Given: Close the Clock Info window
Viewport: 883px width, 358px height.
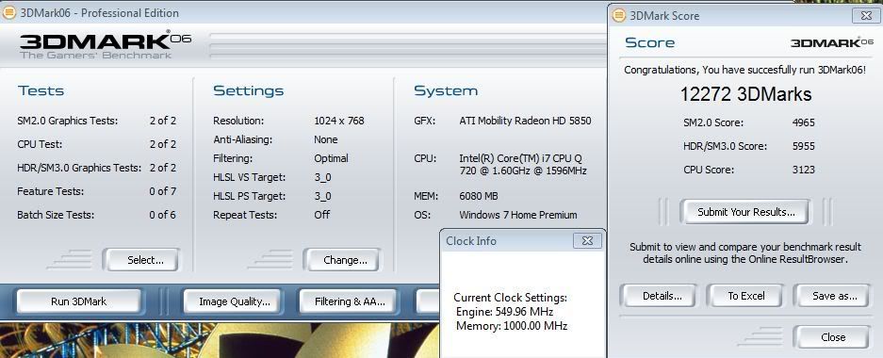Looking at the screenshot, I should [x=587, y=241].
